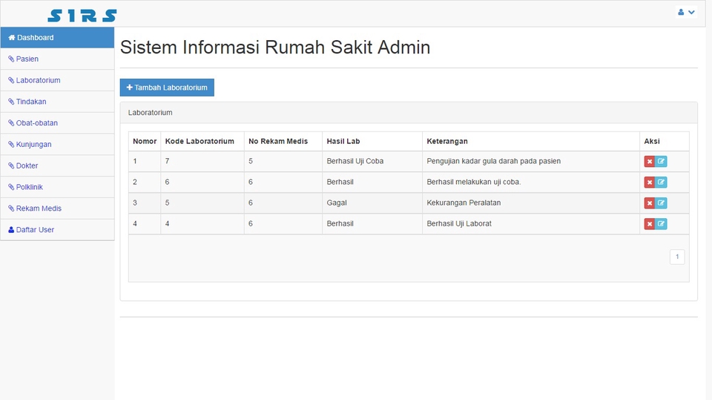The width and height of the screenshot is (712, 400).
Task: Click the SIRS logo
Action: point(82,15)
